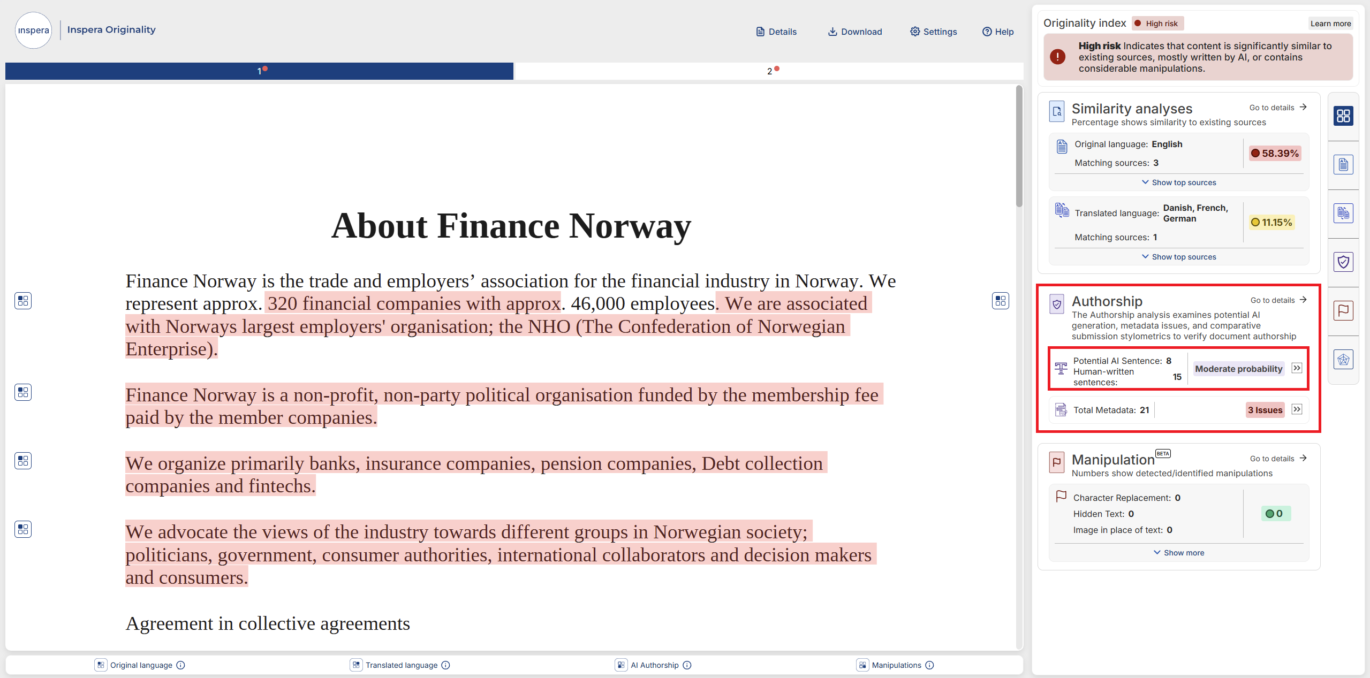
Task: Open the bottom star icon in sidebar
Action: point(1343,360)
